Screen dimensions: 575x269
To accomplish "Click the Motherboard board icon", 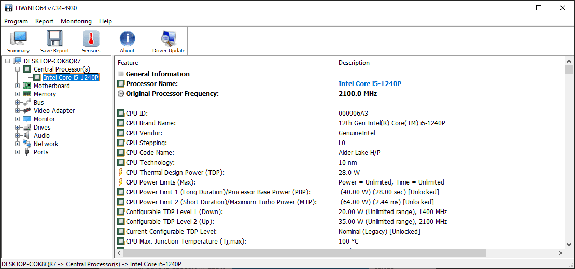I will pos(27,86).
